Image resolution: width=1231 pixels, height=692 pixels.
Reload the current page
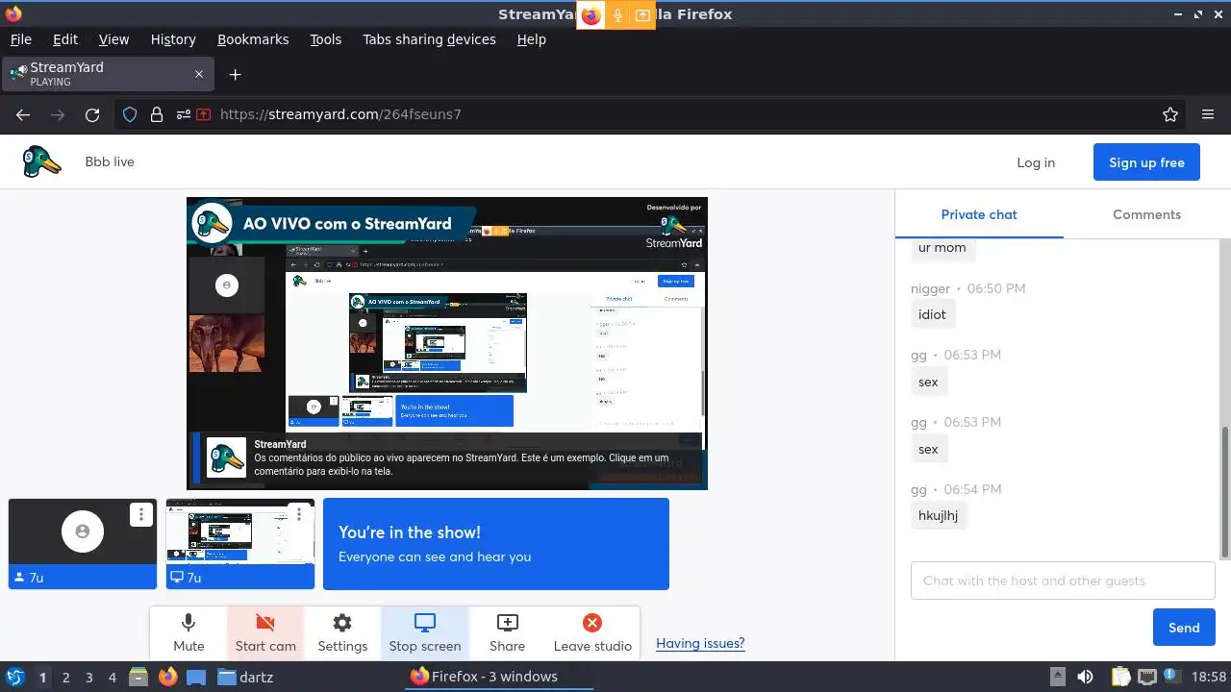point(92,114)
